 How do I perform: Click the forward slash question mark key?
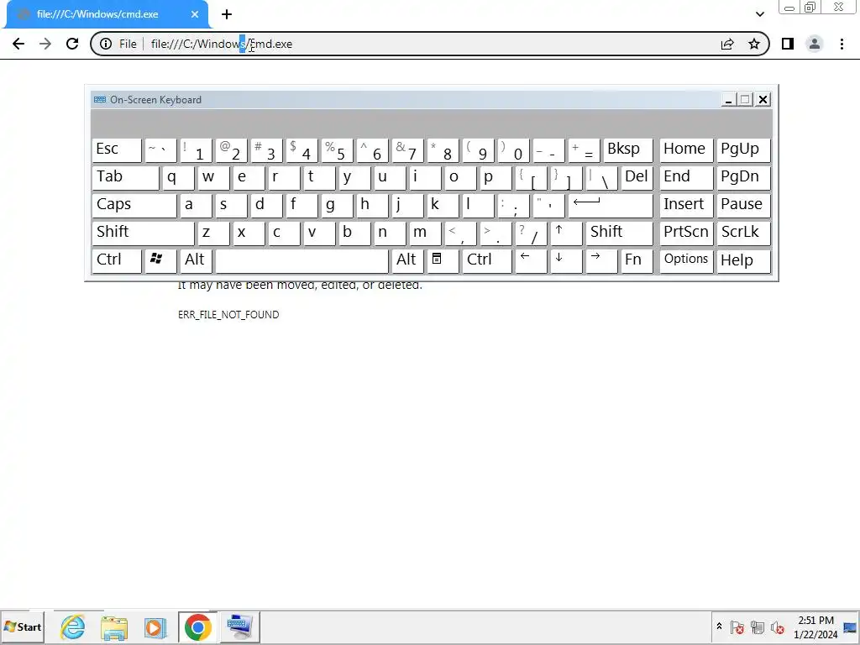click(531, 233)
